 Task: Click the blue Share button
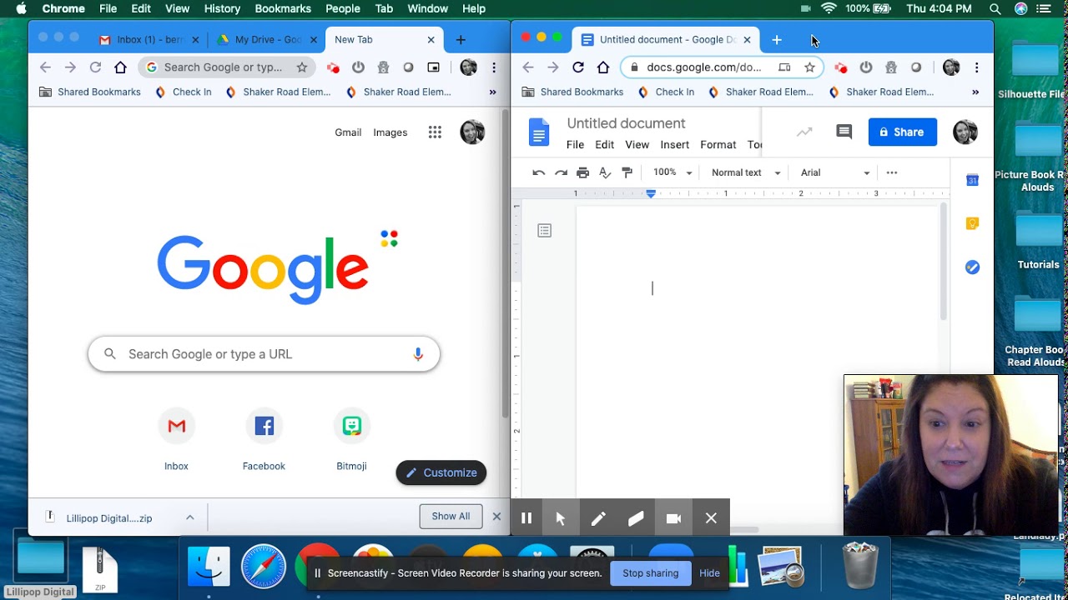point(903,132)
